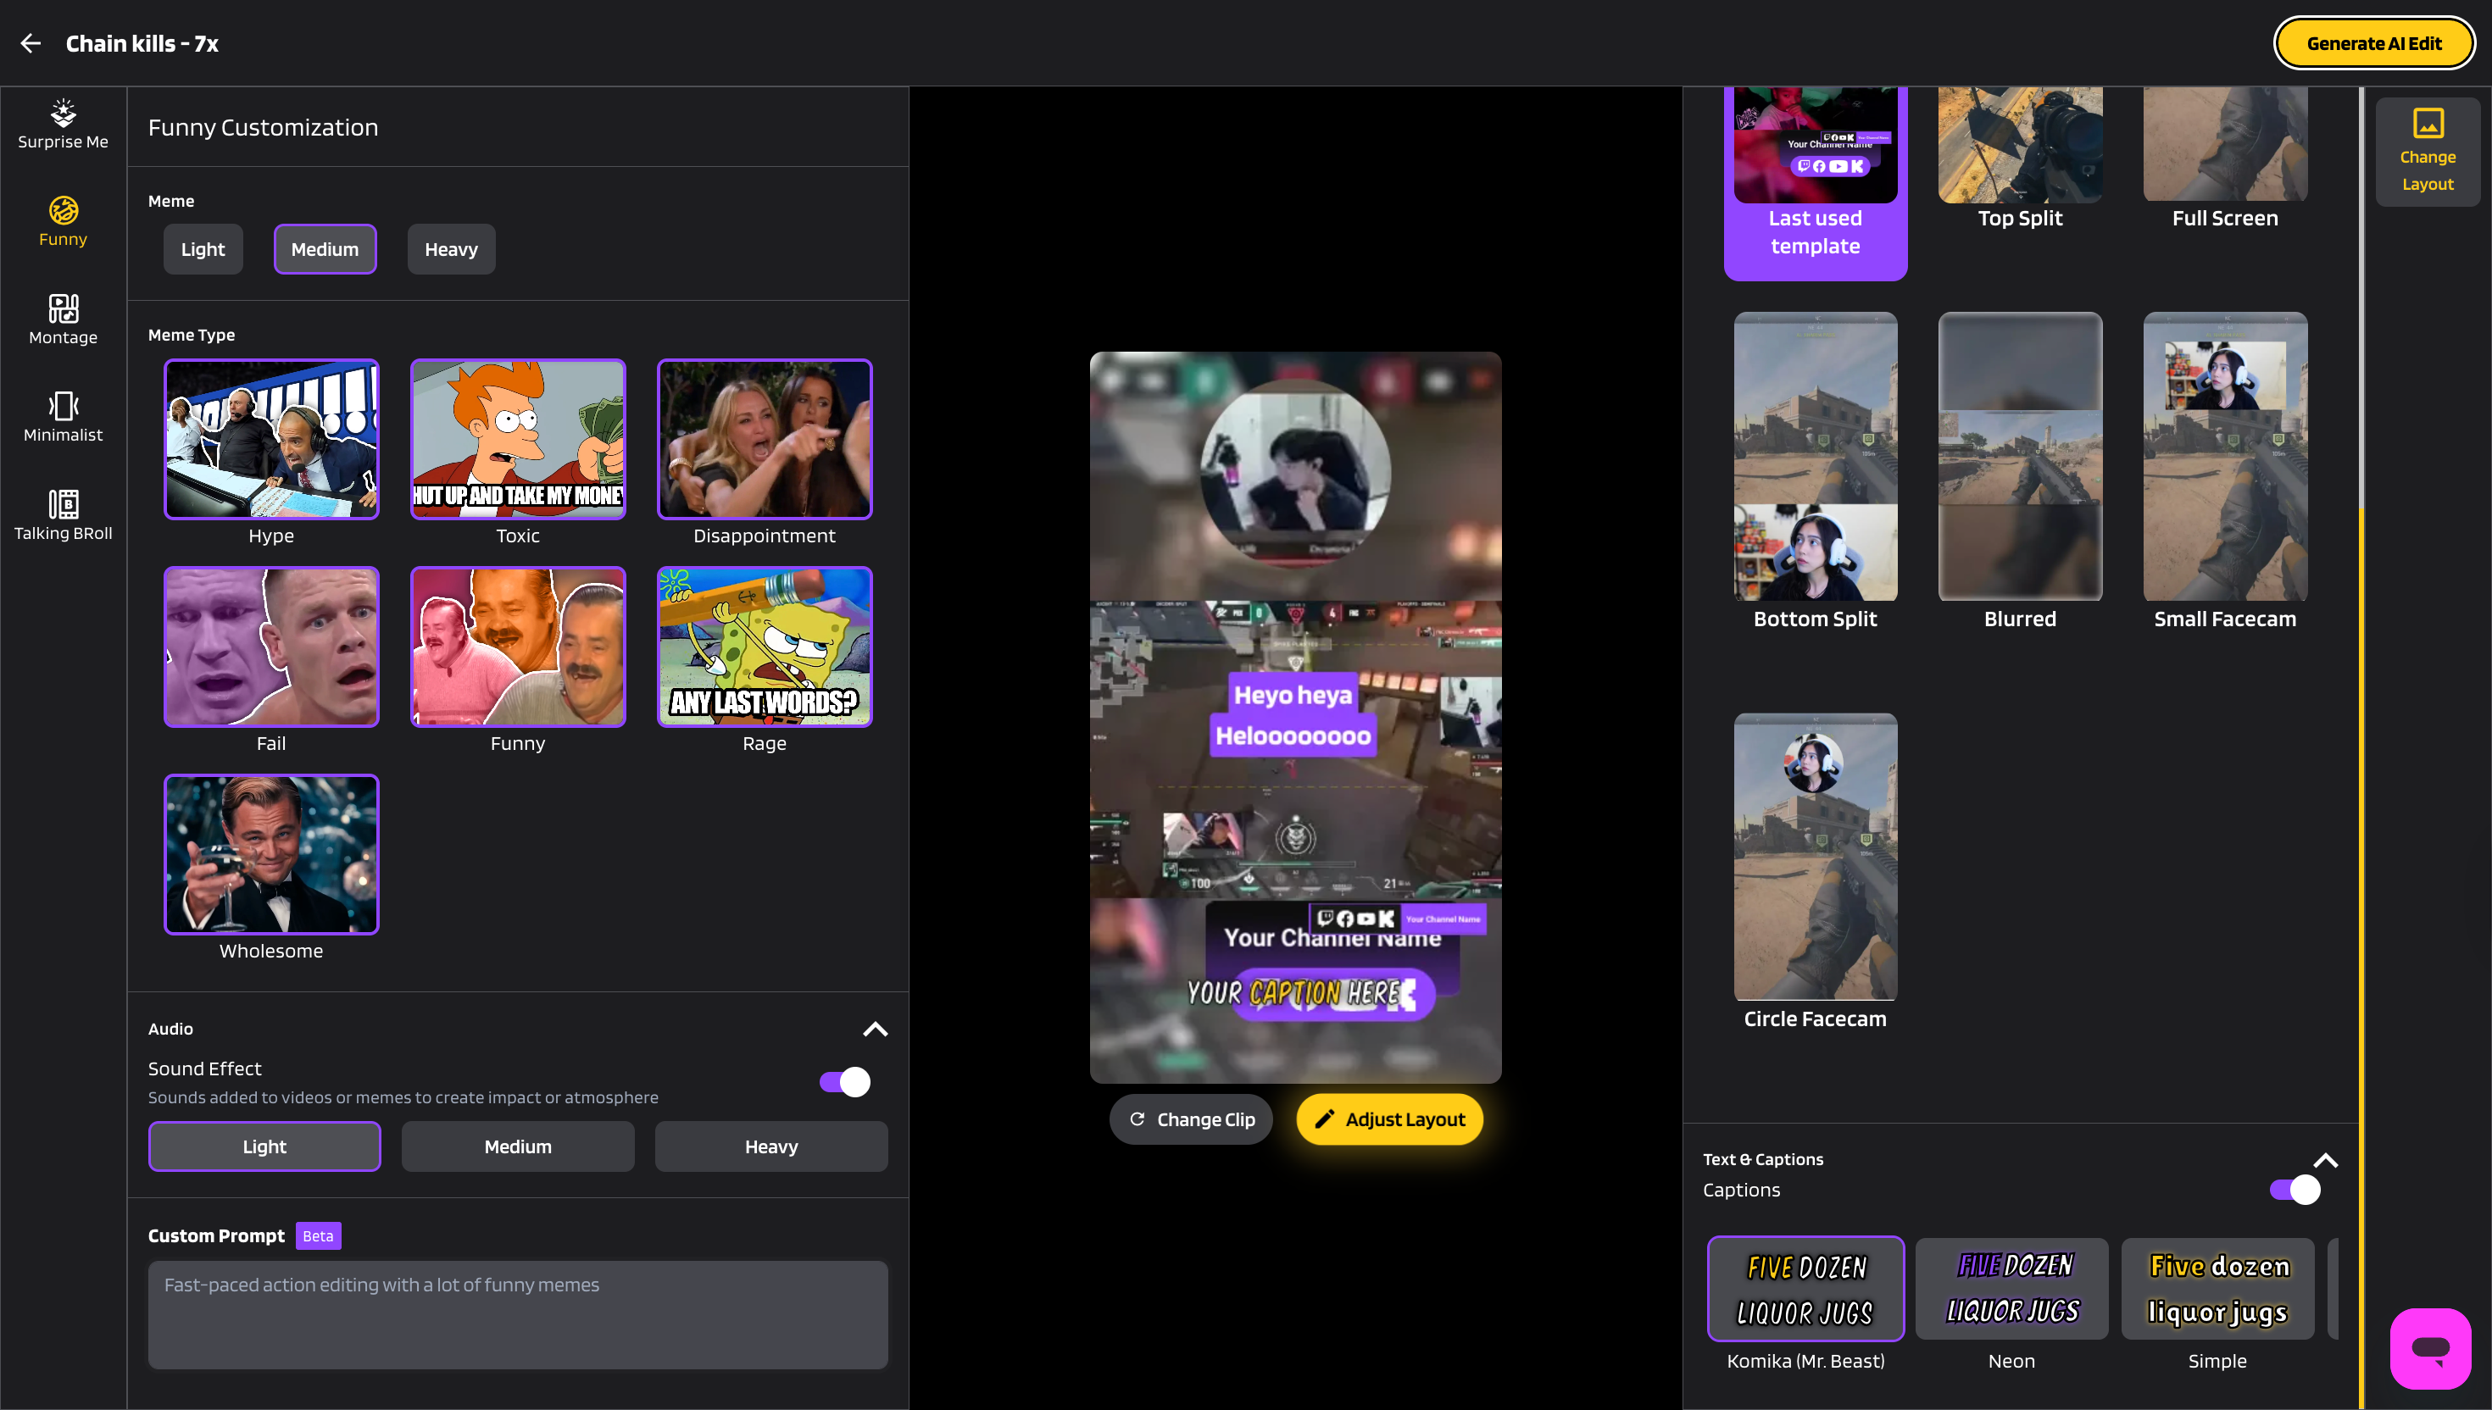Set Meme intensity to Light

click(x=203, y=249)
